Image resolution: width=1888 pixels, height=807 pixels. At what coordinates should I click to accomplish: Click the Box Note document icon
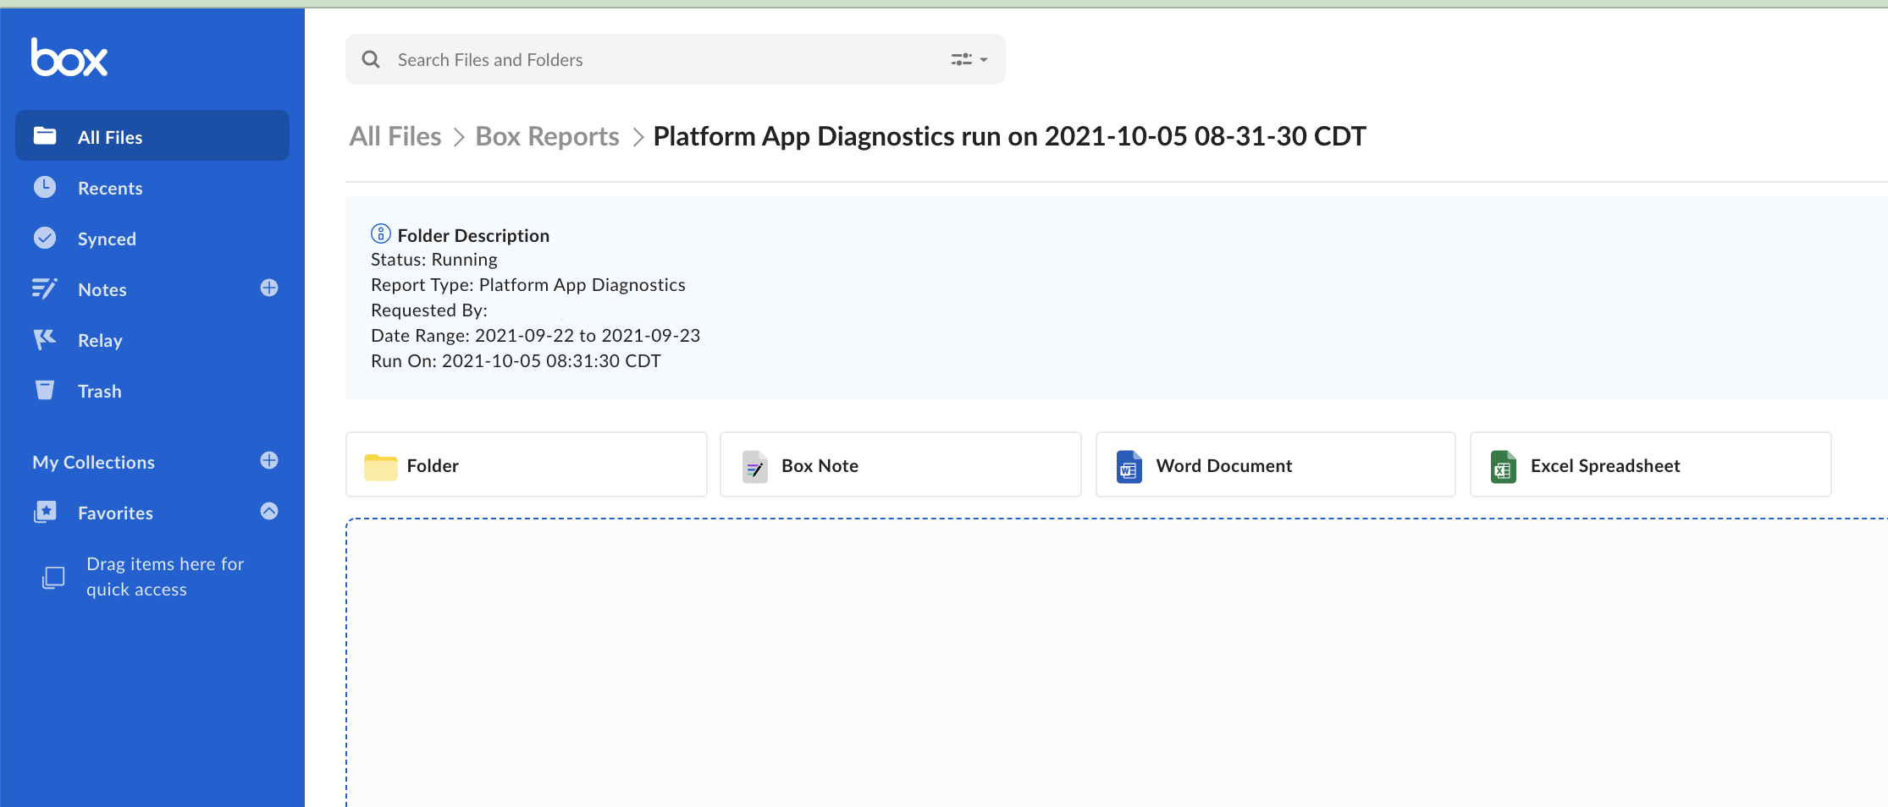(x=754, y=465)
